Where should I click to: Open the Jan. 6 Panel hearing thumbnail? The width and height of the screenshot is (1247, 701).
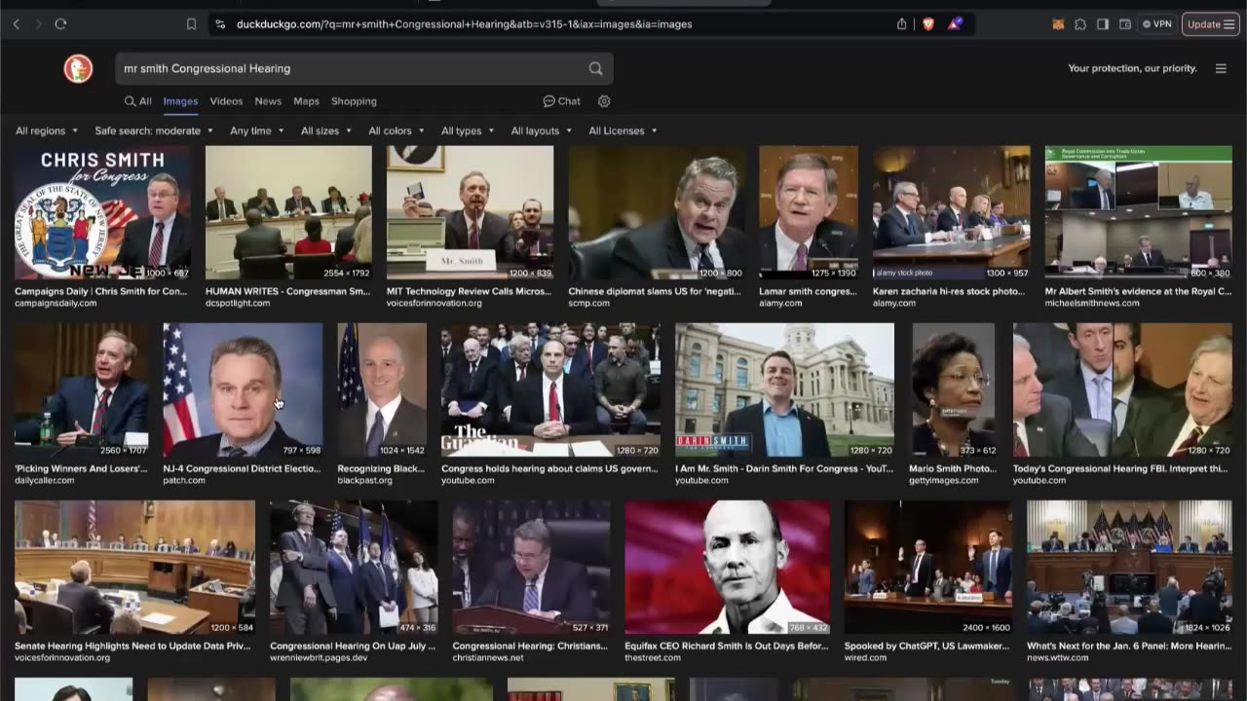pyautogui.click(x=1129, y=568)
